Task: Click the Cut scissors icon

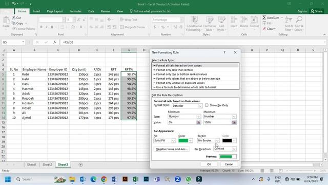Action: (x=14, y=18)
